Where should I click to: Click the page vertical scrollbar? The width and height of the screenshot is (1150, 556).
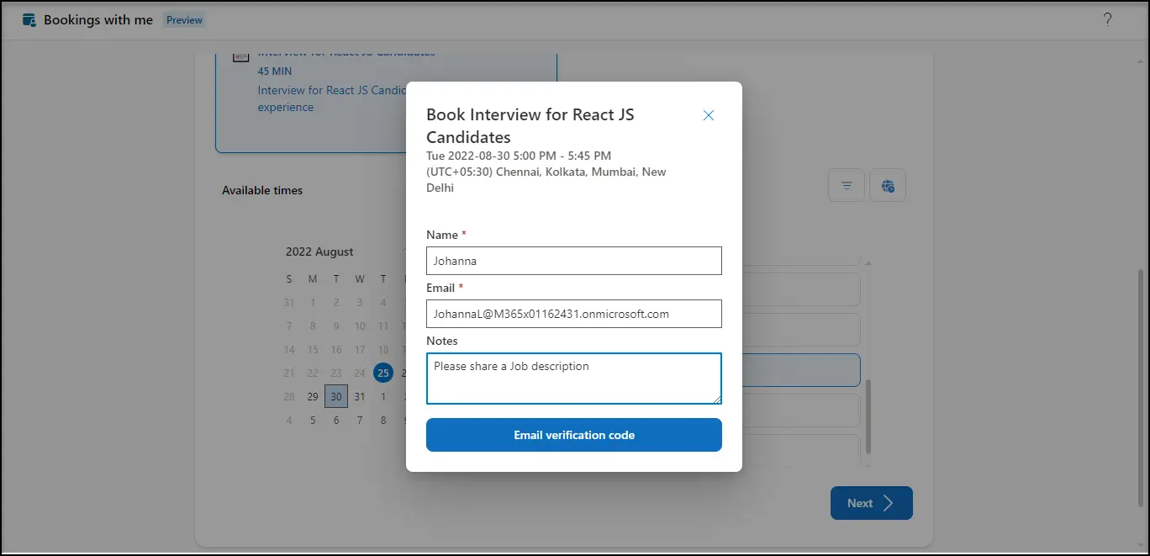tap(1142, 379)
